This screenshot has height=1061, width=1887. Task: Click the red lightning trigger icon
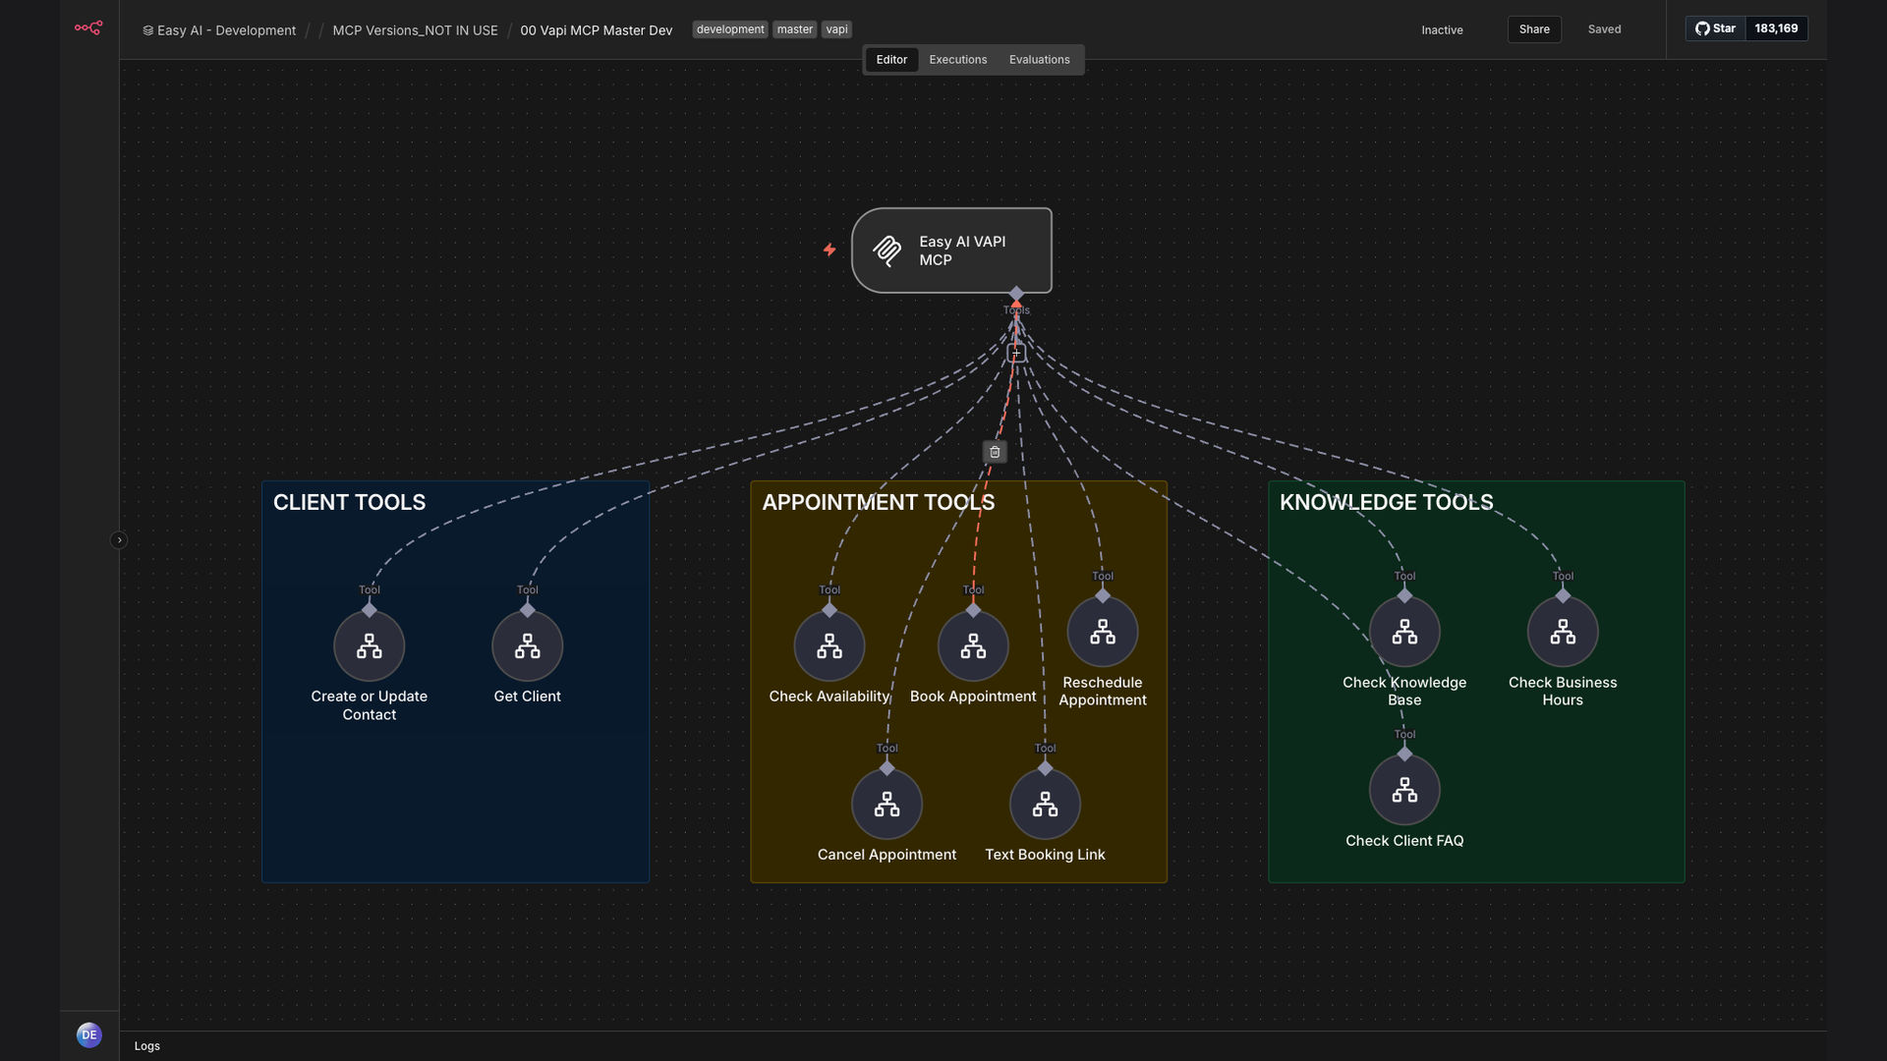829,250
